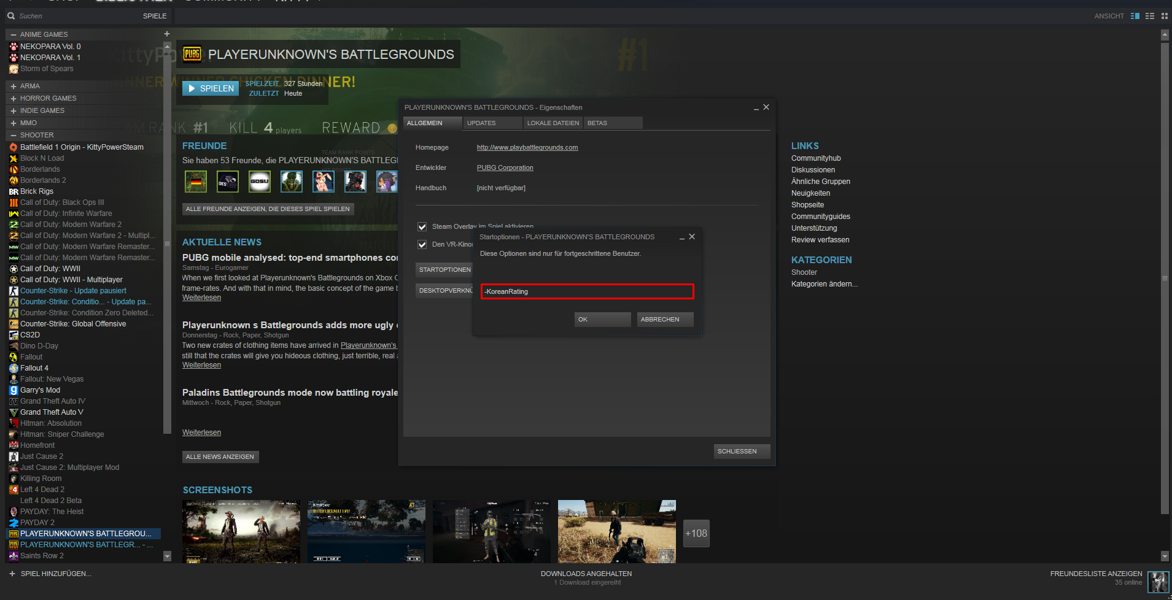
Task: Click FREUNDESLISTE ANZEIGEN
Action: 1096,574
